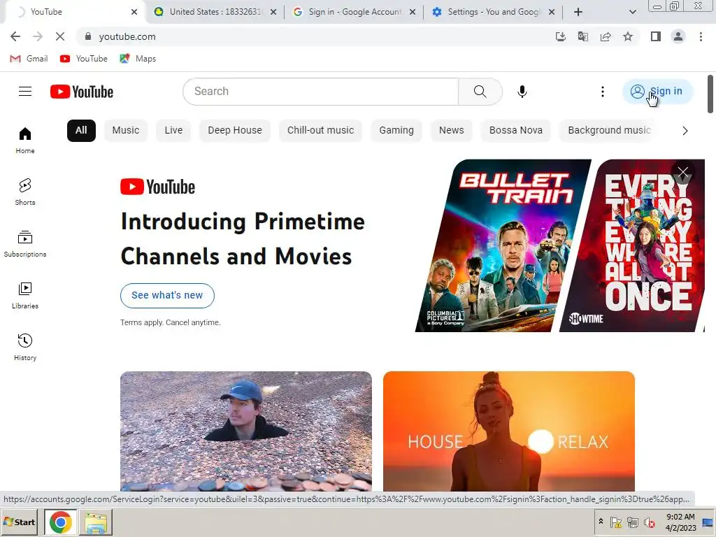
Task: Show more filter chips with right arrow
Action: (x=685, y=131)
